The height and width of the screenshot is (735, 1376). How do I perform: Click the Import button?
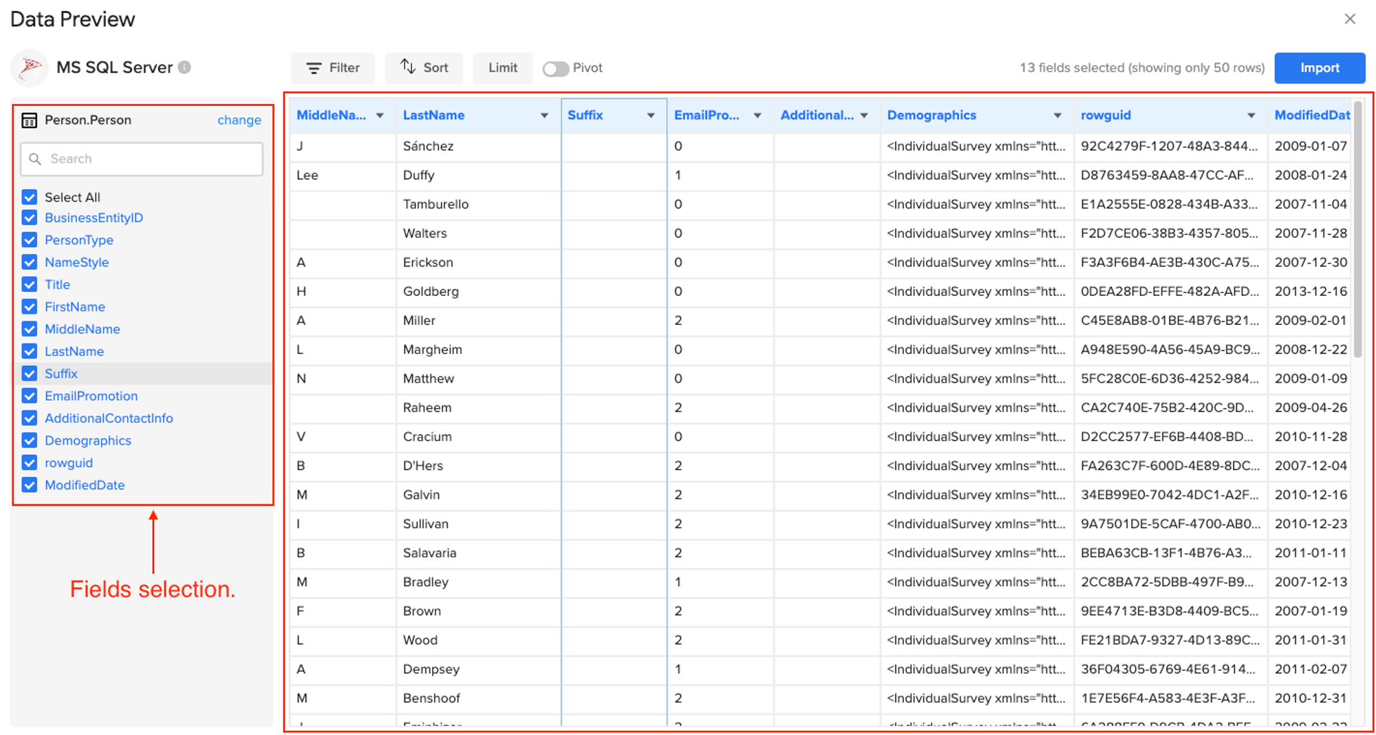1319,67
